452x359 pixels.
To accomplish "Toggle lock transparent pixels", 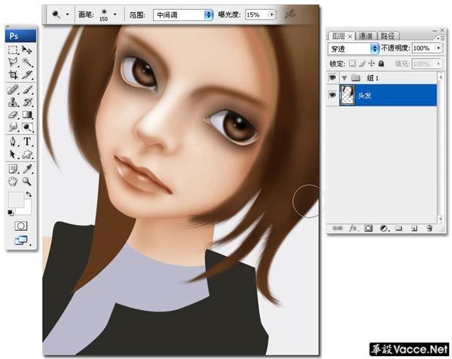I will tap(353, 63).
